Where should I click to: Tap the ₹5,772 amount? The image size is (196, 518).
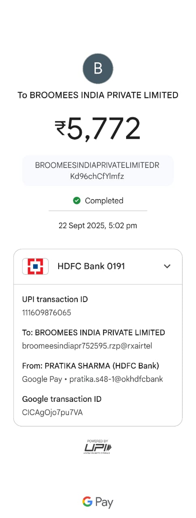click(98, 128)
